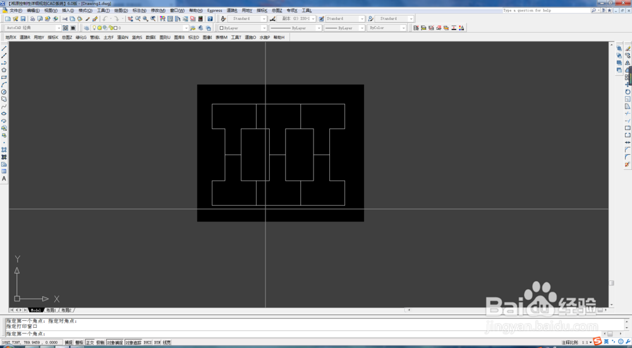Open the 修改(M) menu

[x=158, y=11]
